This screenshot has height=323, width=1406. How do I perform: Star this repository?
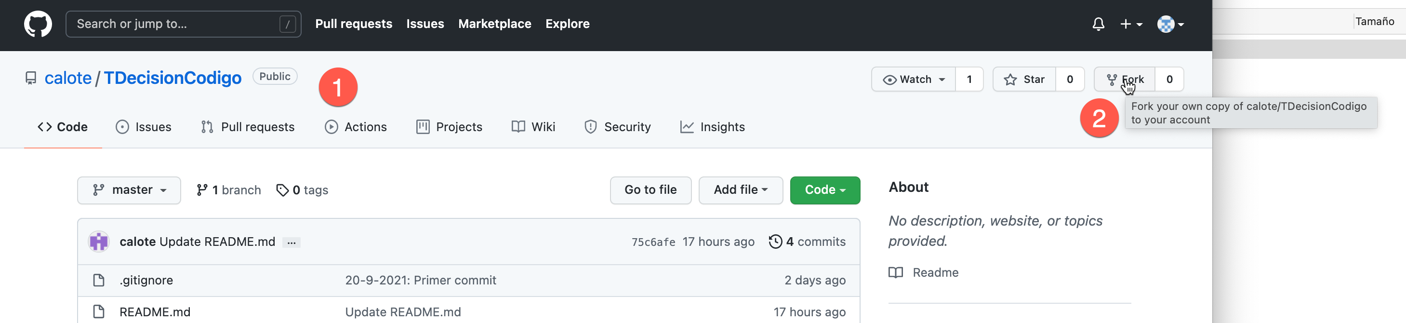pyautogui.click(x=1024, y=79)
